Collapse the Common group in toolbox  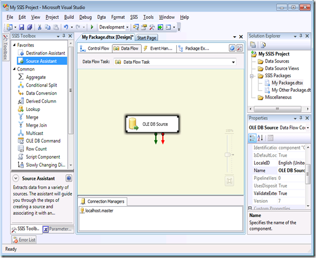coord(14,69)
